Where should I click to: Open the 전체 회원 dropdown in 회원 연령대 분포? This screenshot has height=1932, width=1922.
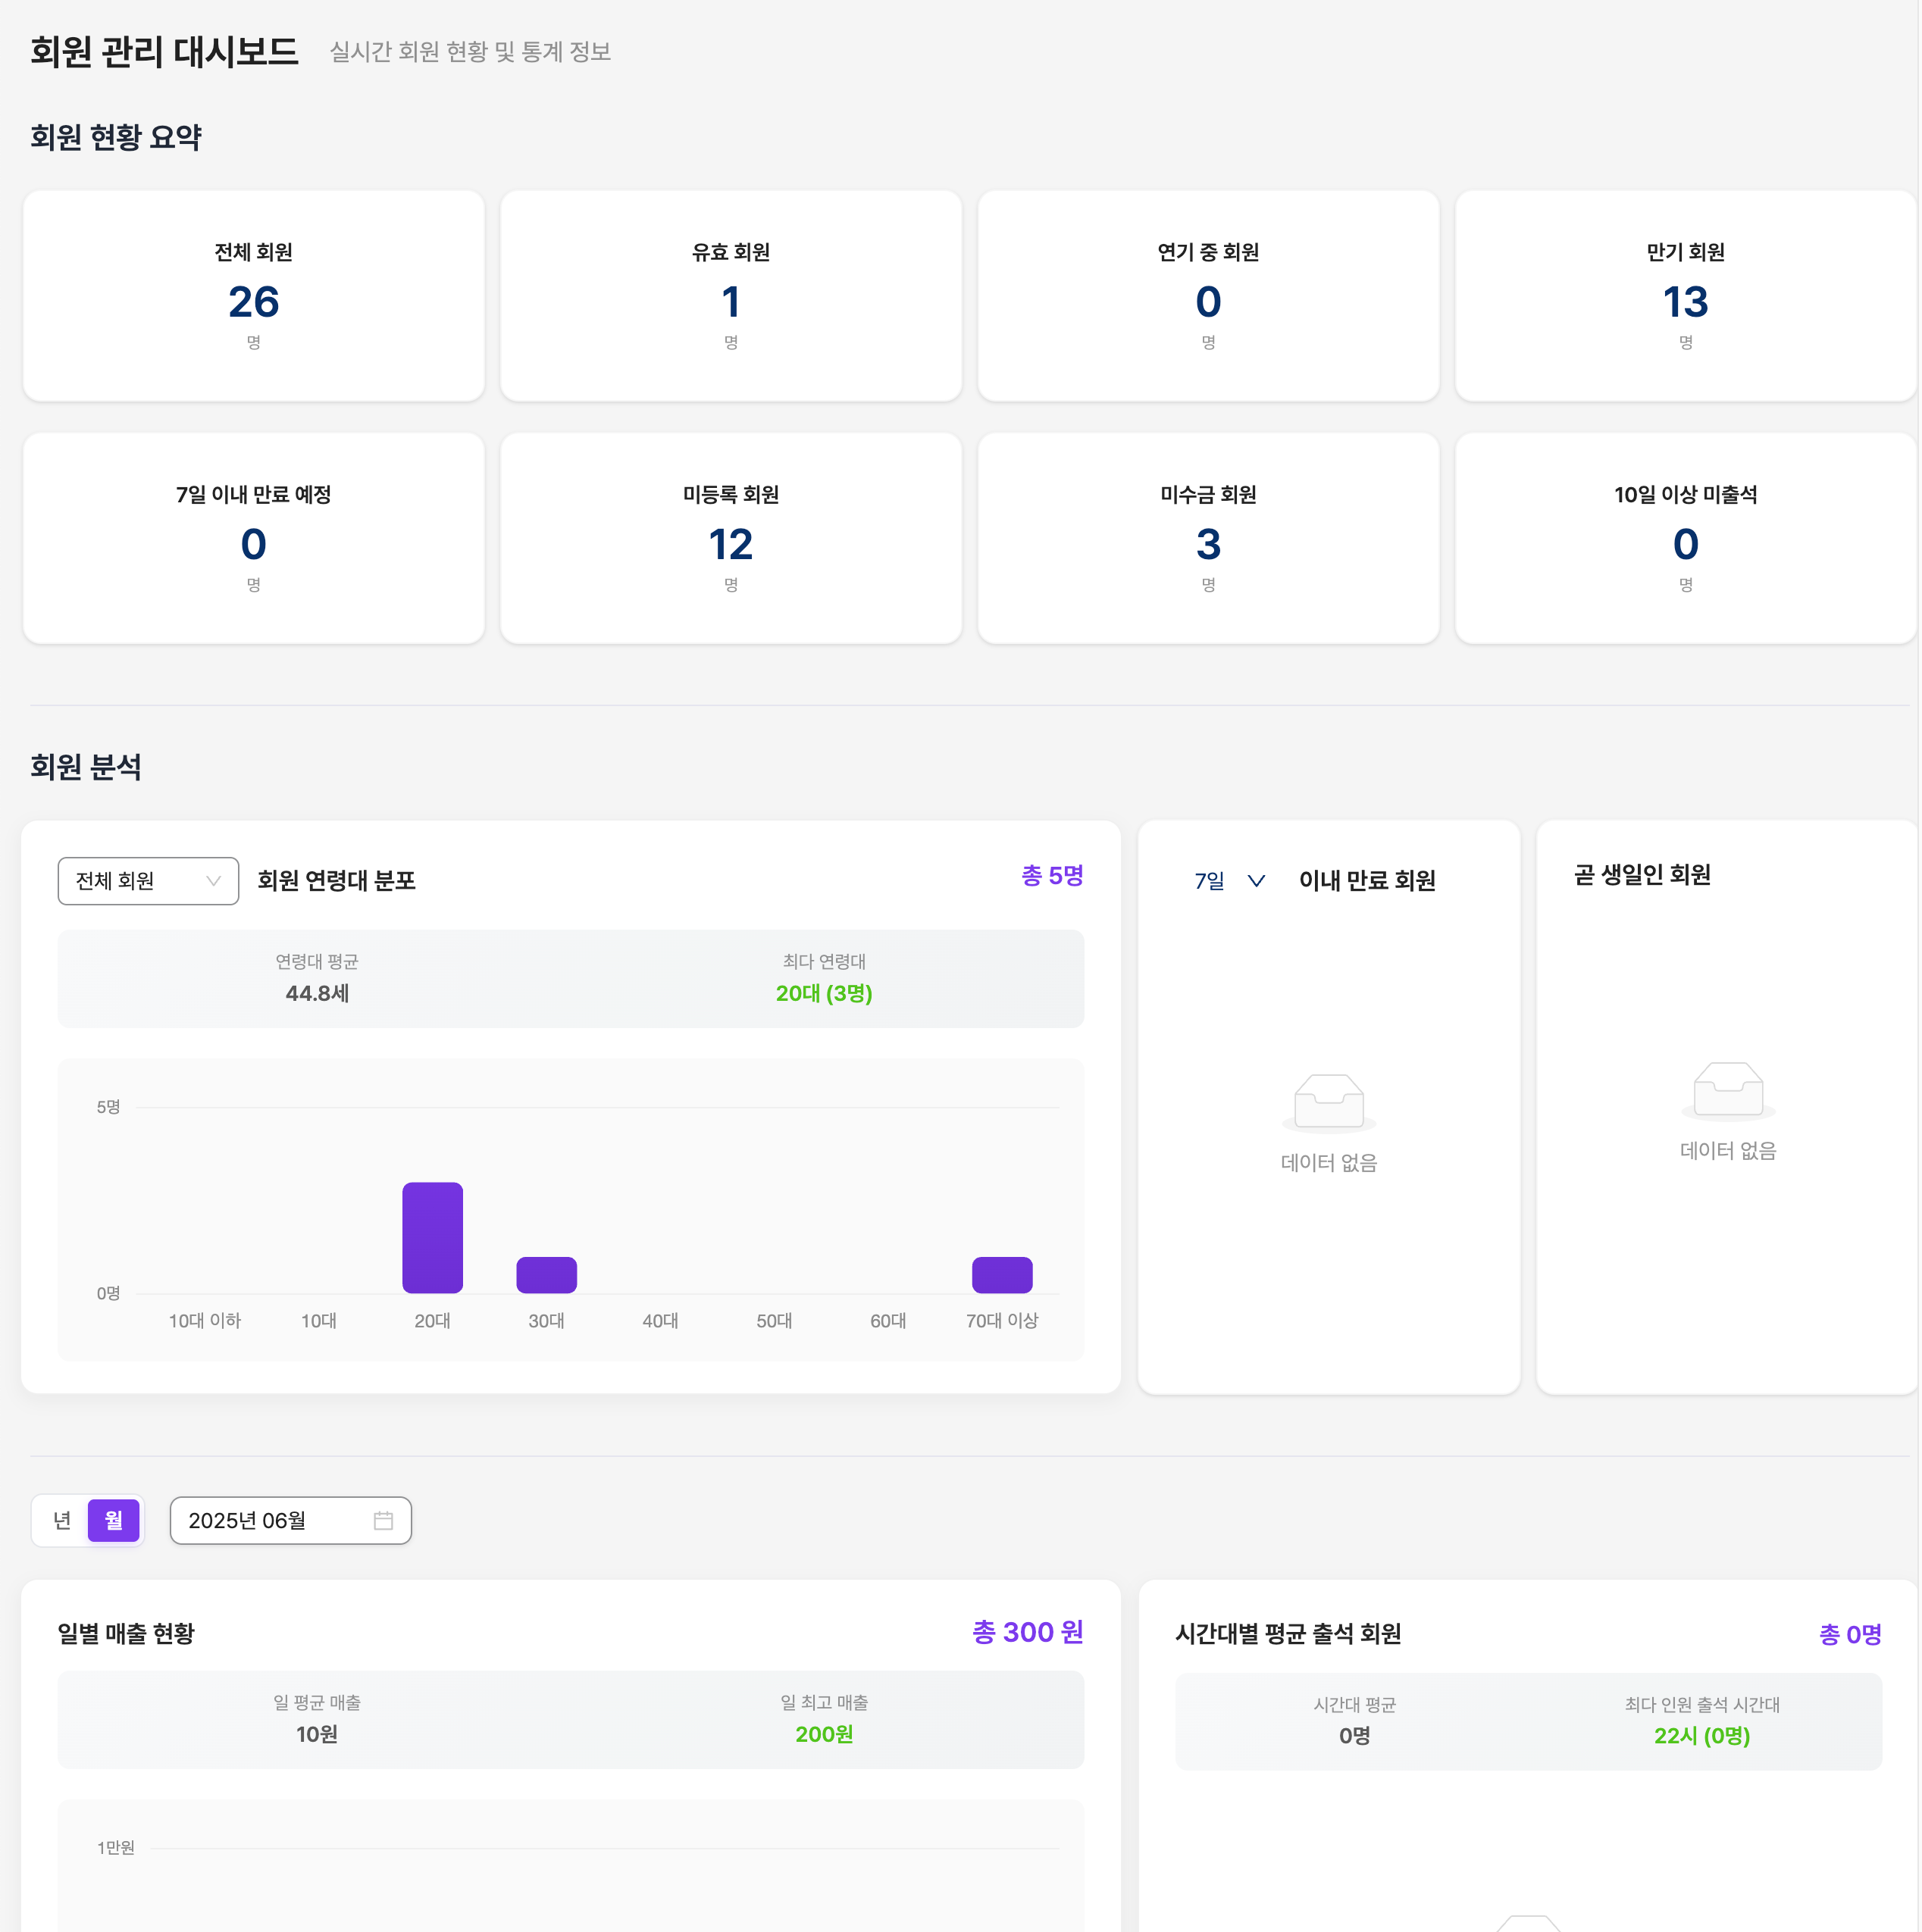click(147, 881)
